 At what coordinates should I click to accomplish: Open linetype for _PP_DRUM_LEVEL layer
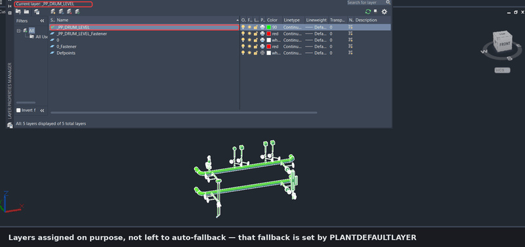tap(292, 27)
